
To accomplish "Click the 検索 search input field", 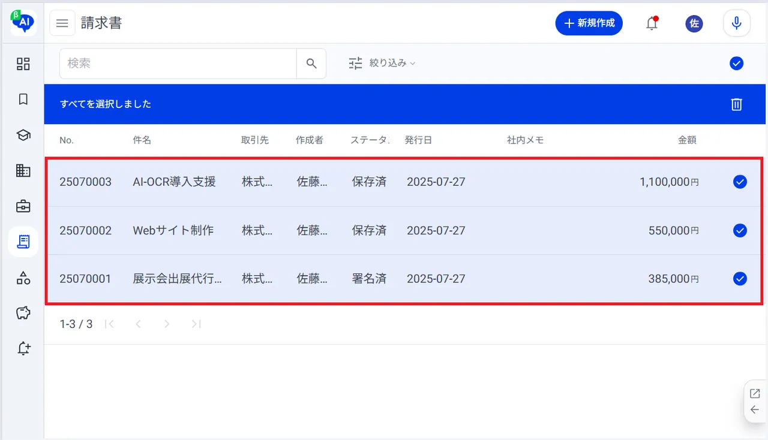I will point(178,64).
